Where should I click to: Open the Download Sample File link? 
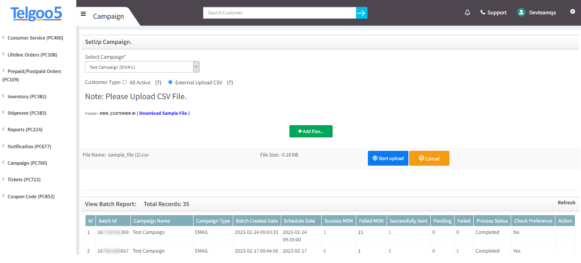(x=163, y=113)
